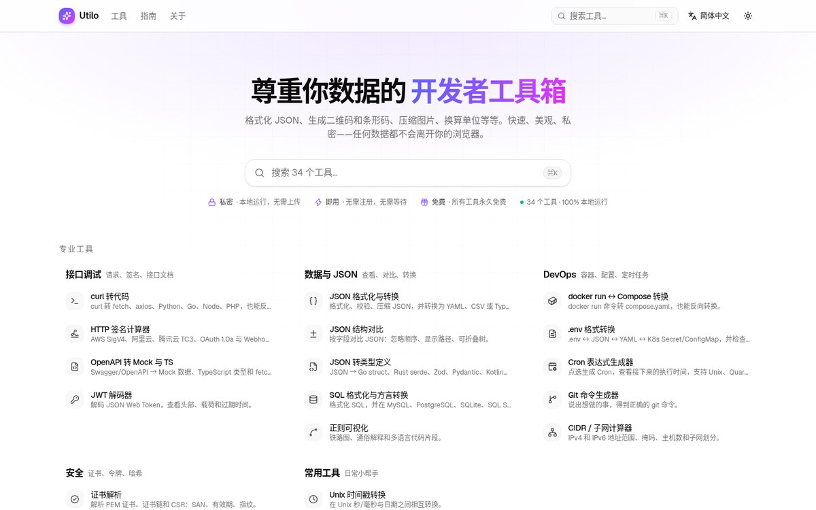The image size is (816, 510).
Task: Click the header ⌘K shortcut badge
Action: point(662,16)
